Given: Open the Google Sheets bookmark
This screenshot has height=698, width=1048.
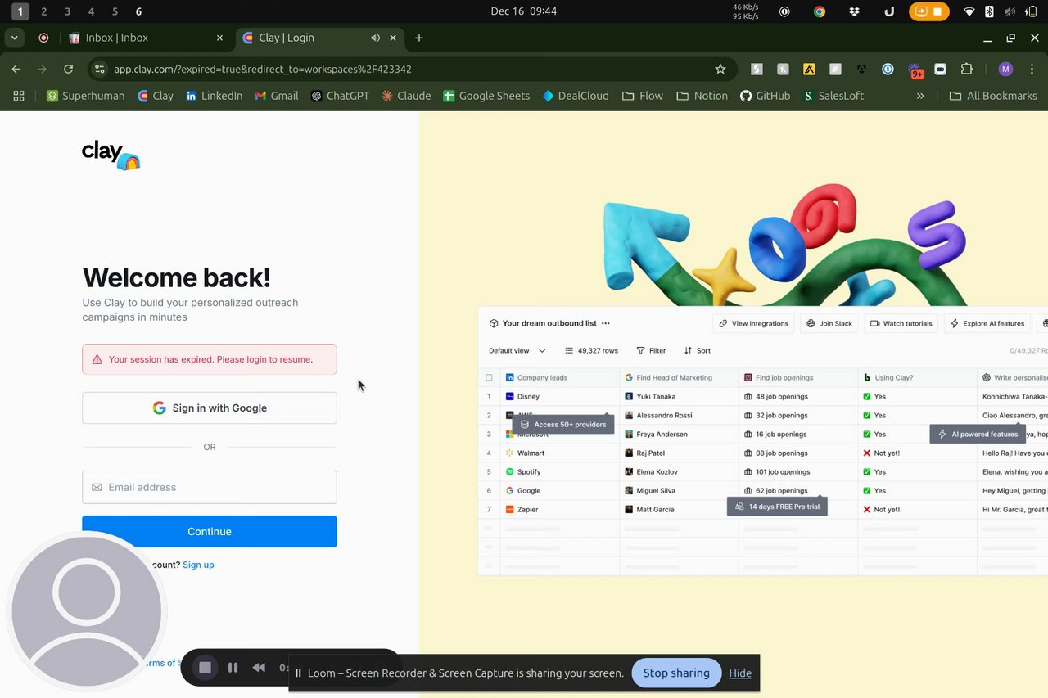Looking at the screenshot, I should point(486,96).
